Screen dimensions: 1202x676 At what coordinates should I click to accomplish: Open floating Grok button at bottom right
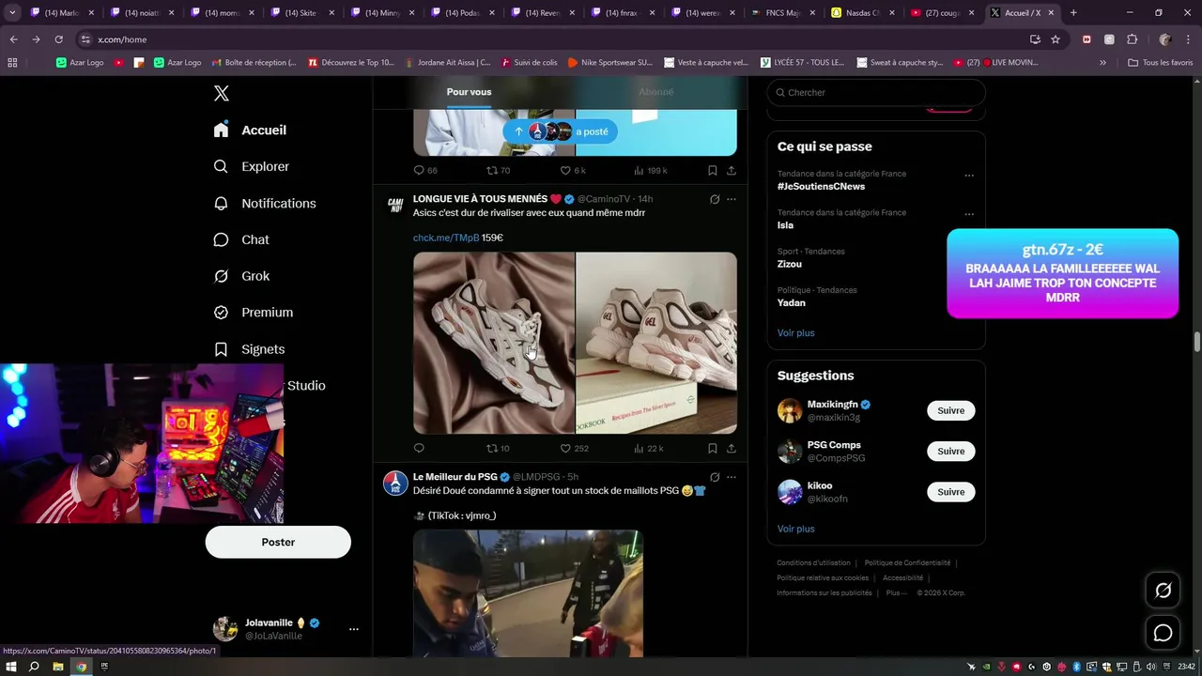click(x=1163, y=591)
